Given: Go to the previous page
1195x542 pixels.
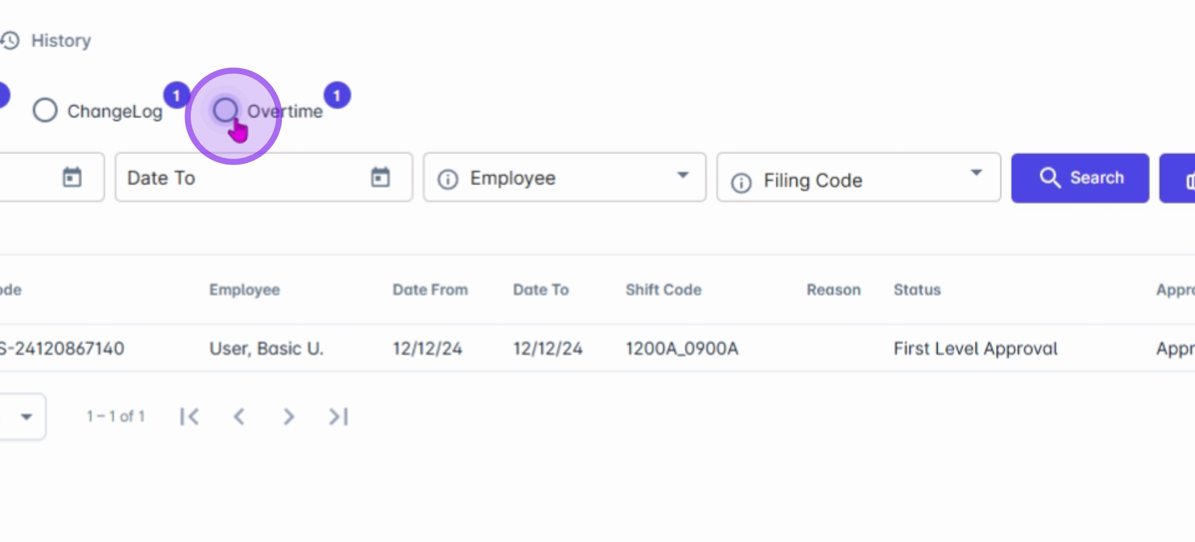Looking at the screenshot, I should [x=239, y=417].
